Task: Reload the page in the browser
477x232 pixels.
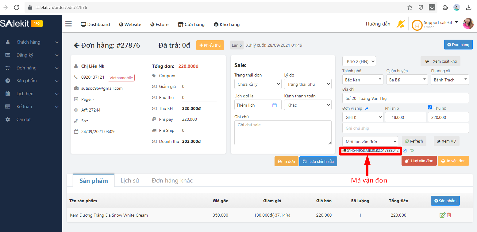Action: (17, 7)
